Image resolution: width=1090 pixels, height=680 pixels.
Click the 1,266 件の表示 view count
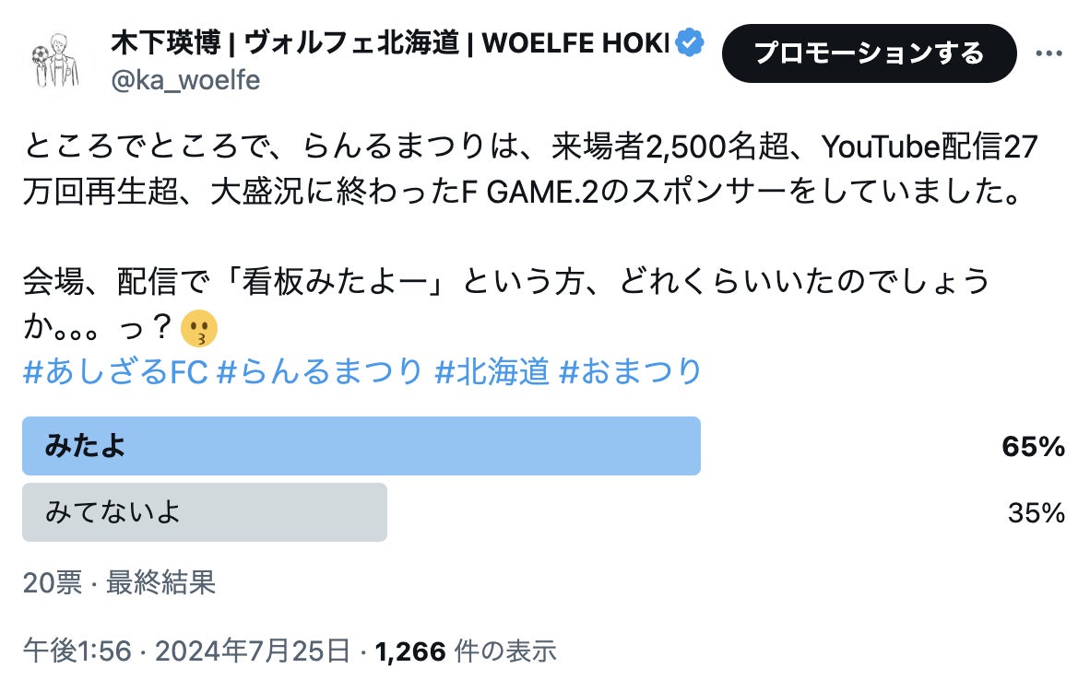[467, 652]
